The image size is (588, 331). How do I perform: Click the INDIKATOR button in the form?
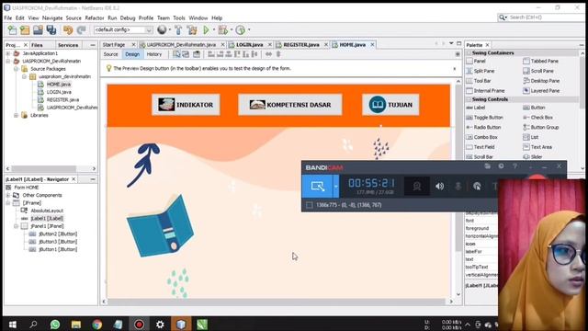pyautogui.click(x=186, y=105)
